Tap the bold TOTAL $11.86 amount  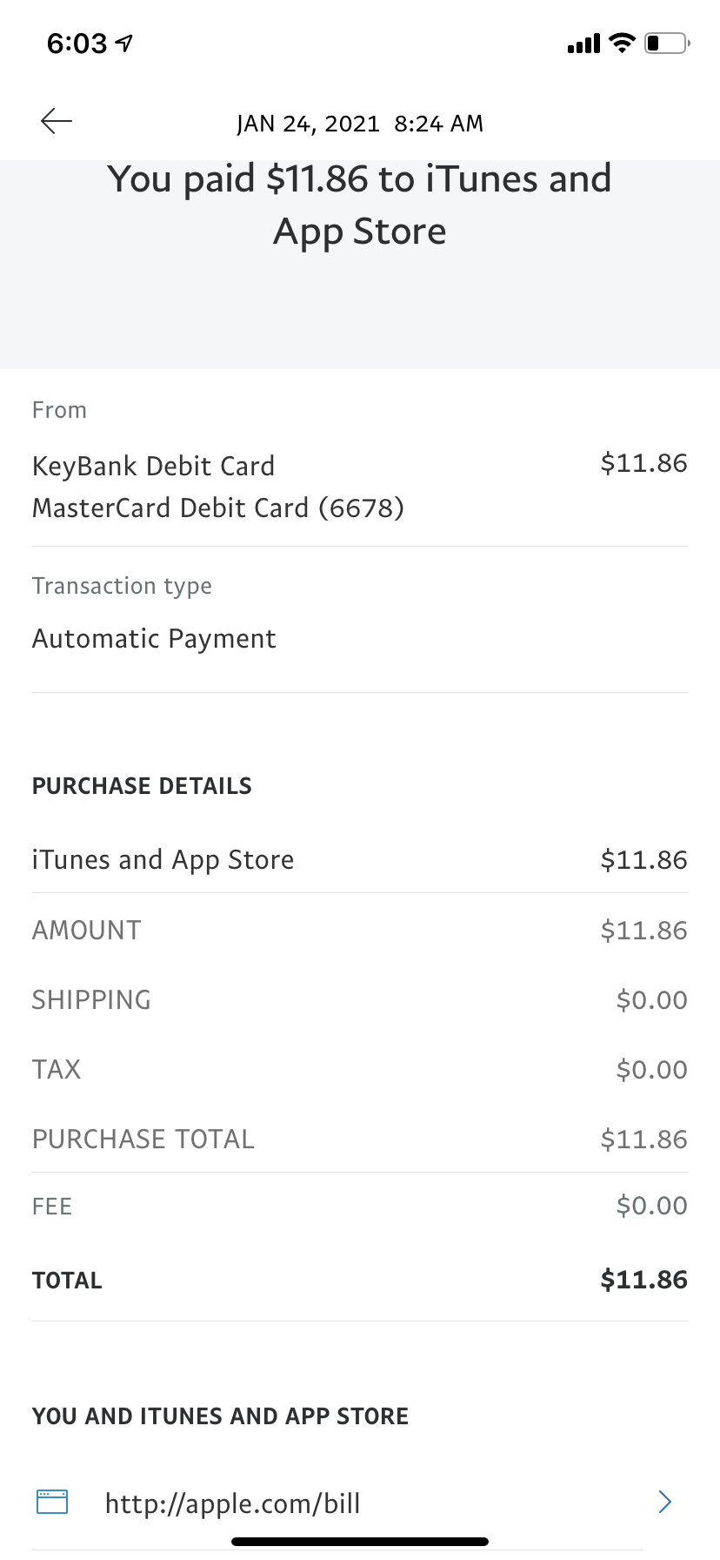pyautogui.click(x=643, y=1280)
